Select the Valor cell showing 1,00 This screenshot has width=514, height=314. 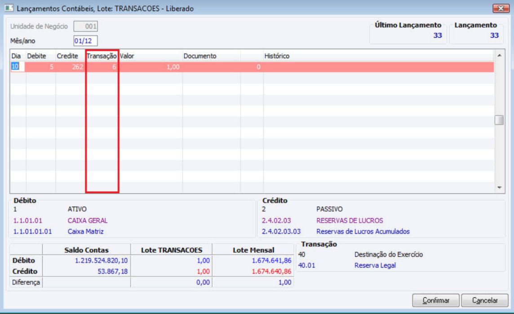(x=150, y=67)
